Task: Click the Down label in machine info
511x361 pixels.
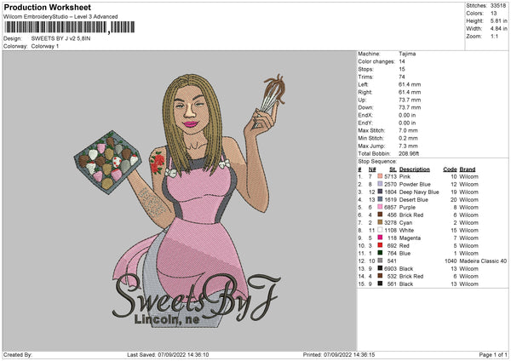Action: [365, 107]
